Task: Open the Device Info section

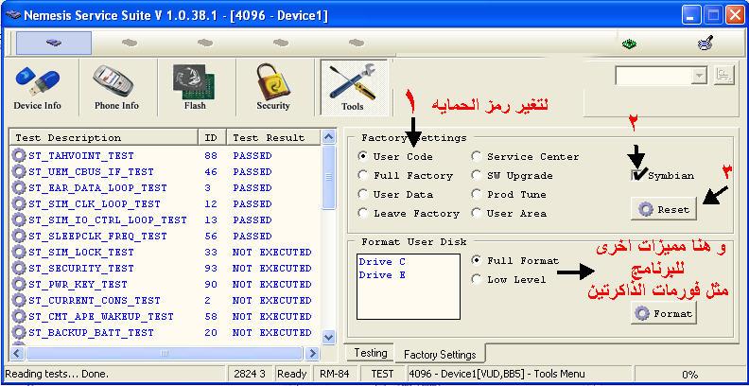Action: click(x=37, y=87)
